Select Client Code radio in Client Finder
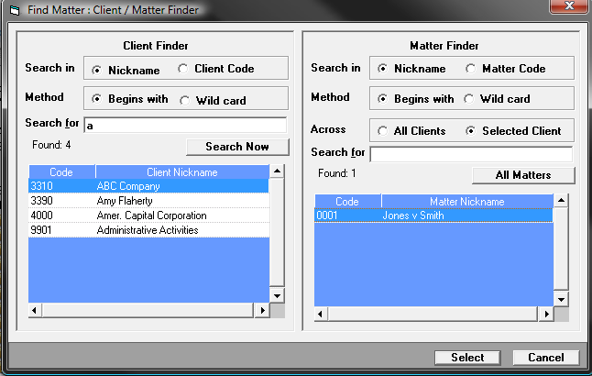Image resolution: width=592 pixels, height=376 pixels. click(184, 69)
